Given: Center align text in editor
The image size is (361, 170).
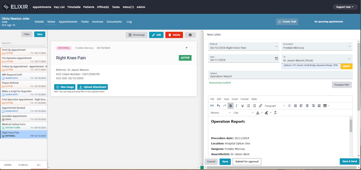Looking at the screenshot, I should click(x=307, y=106).
